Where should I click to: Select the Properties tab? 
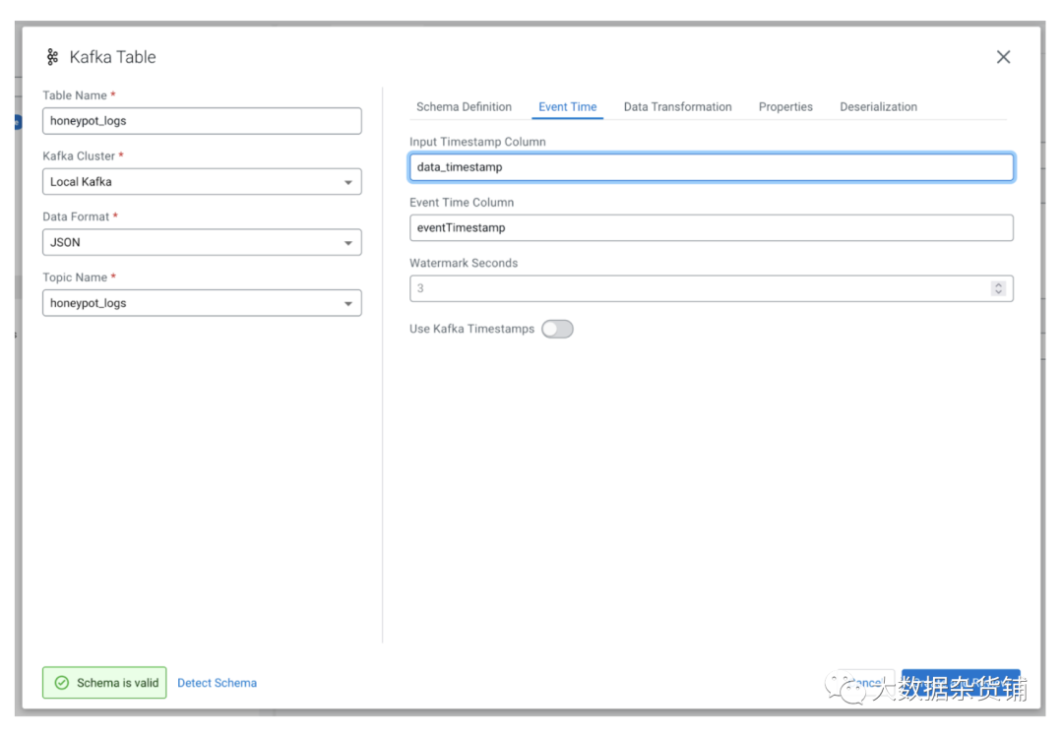pos(784,106)
